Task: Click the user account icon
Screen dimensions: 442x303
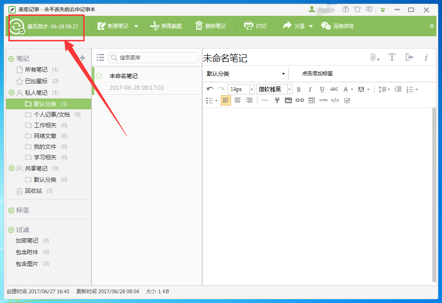Action: click(x=311, y=9)
